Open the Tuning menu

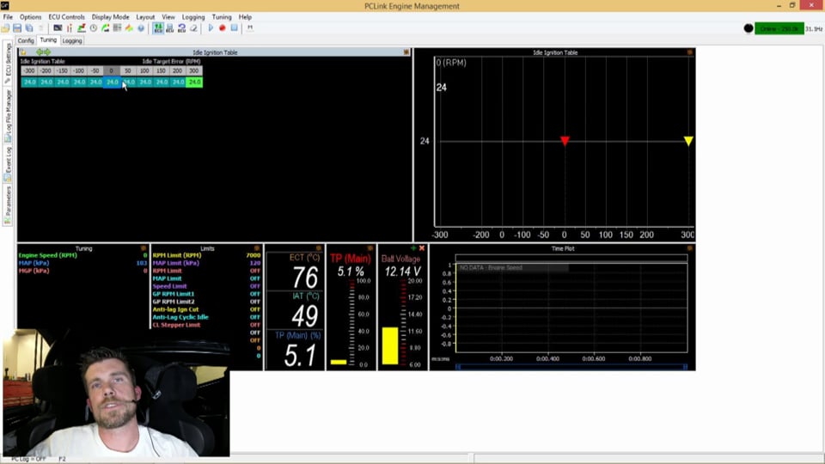(222, 17)
